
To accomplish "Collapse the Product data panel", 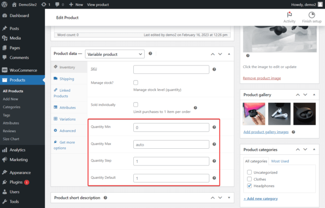I will (x=229, y=54).
